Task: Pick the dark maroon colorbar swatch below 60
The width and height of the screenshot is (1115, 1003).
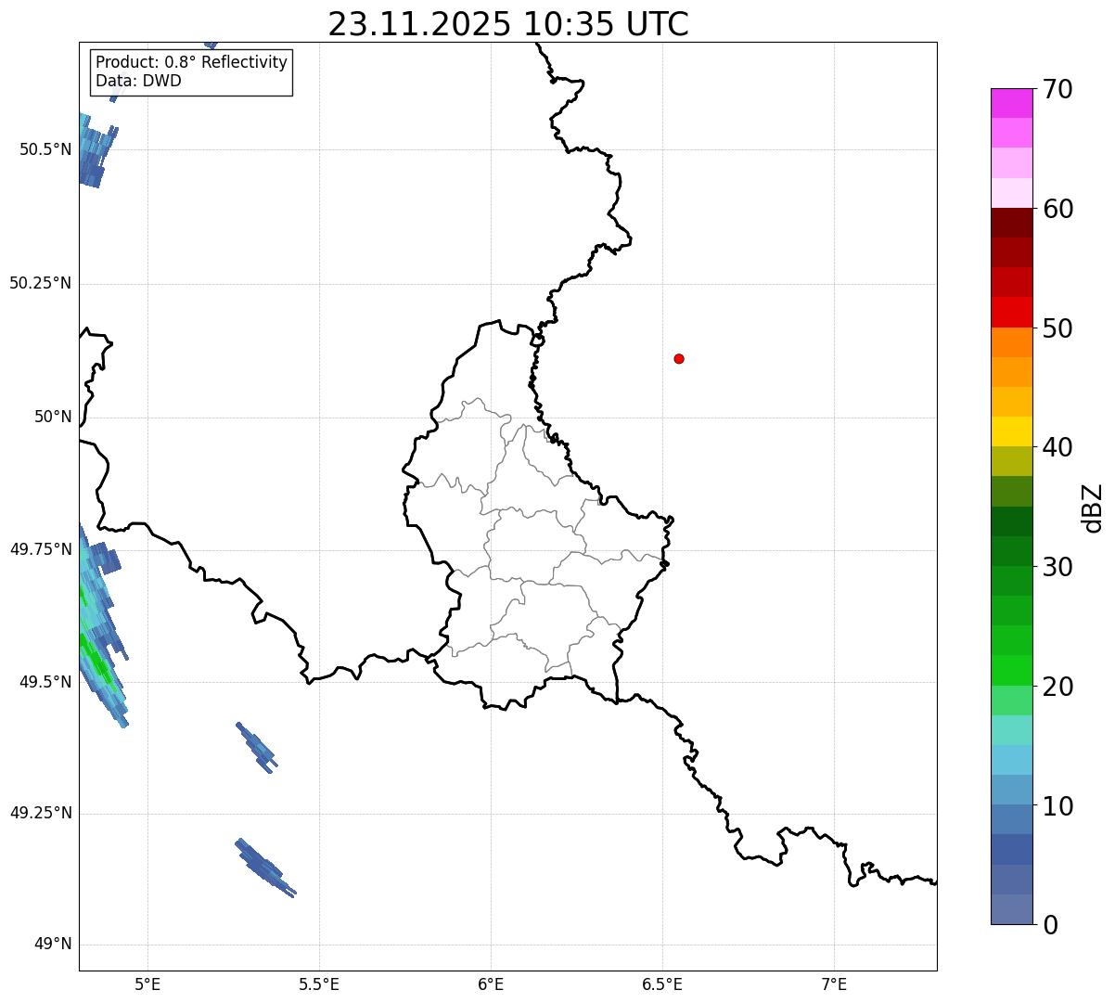Action: click(1012, 223)
